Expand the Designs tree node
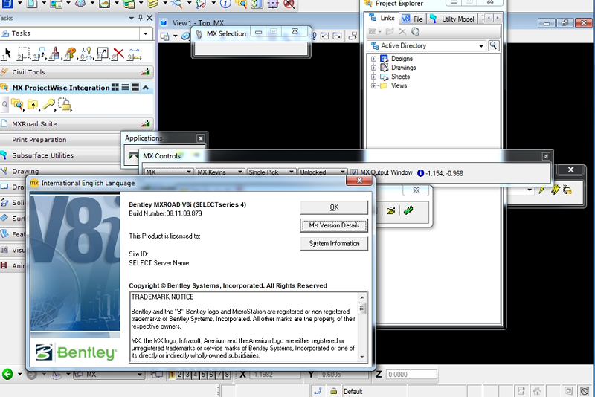Viewport: 595px width, 397px height. (374, 59)
